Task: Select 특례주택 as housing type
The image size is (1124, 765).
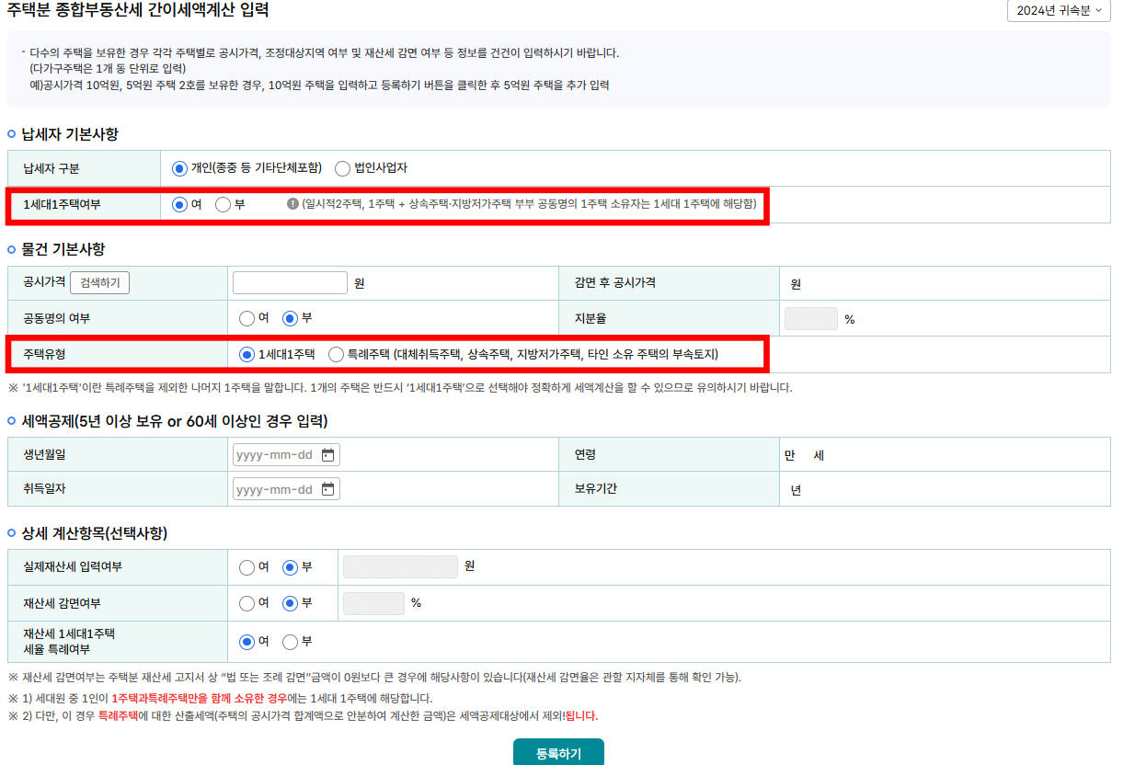Action: 336,354
